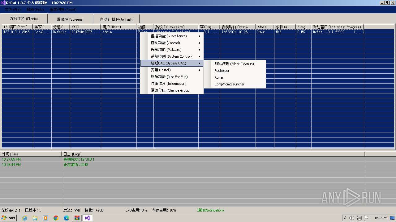Screen dimensions: 396x222
Task: Open the Action Center flag icon
Action: pos(367,218)
